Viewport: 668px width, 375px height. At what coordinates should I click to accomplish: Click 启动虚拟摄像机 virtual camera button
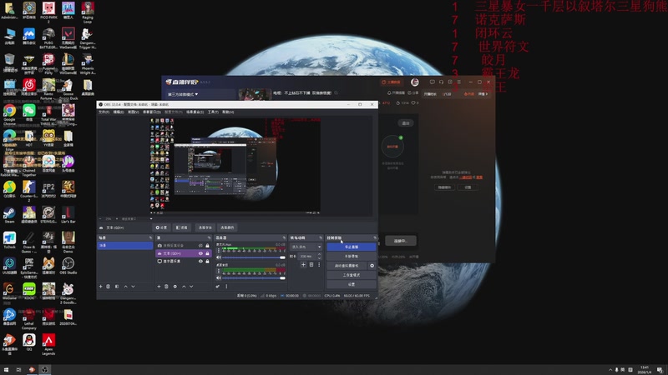pyautogui.click(x=347, y=266)
